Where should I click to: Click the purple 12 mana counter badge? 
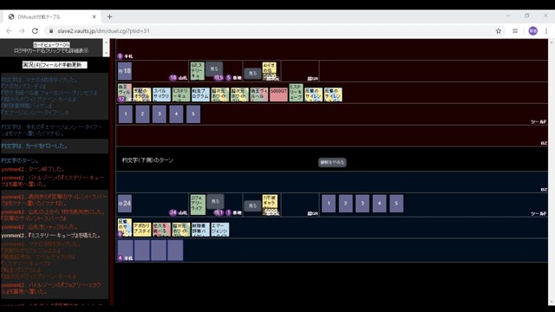121,99
